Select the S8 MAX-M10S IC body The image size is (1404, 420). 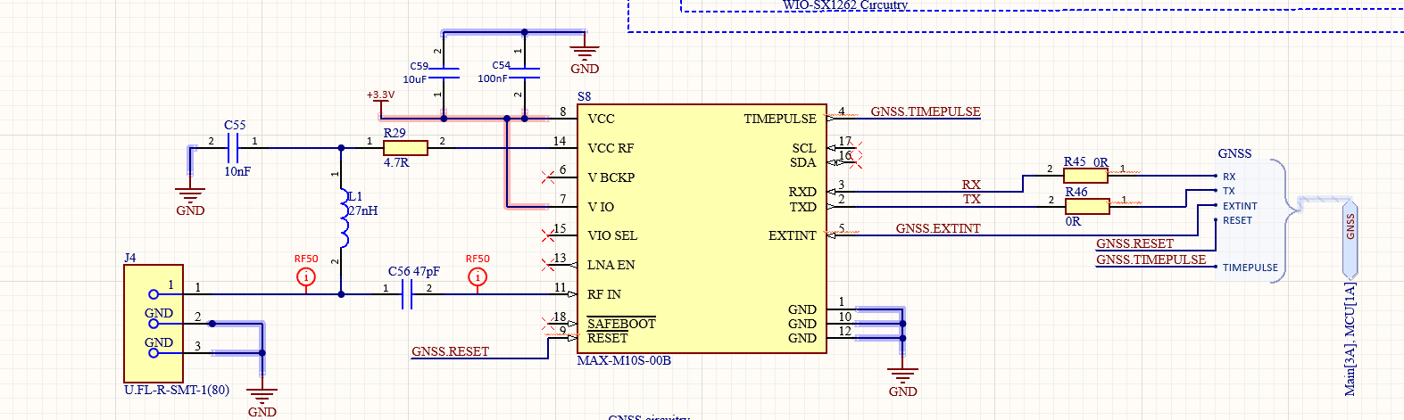(x=702, y=227)
